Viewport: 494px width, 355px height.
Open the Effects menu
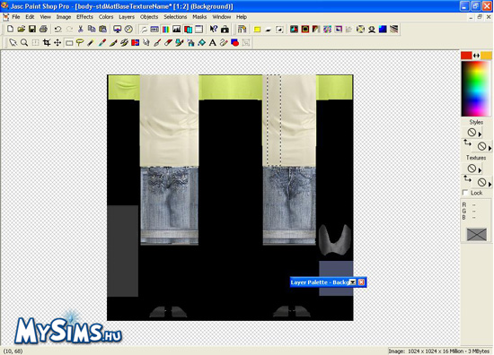pos(84,17)
